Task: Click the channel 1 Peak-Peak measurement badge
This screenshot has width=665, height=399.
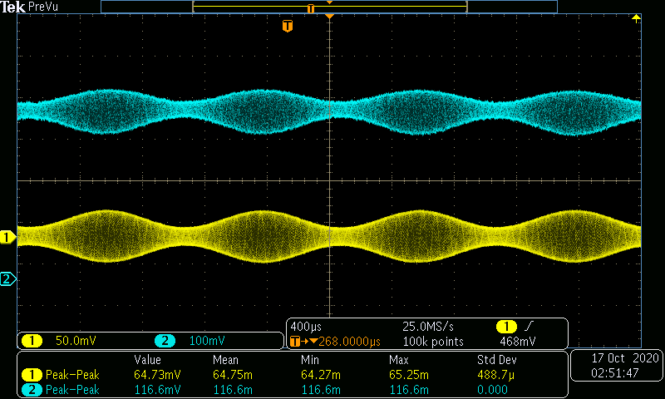Action: 32,375
